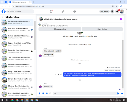
Task: Open the taskbar clock showing 7:18 pm
Action: 118,100
